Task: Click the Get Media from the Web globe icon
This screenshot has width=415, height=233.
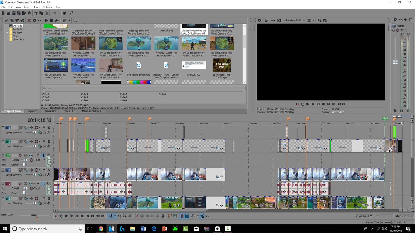Action: click(x=22, y=20)
